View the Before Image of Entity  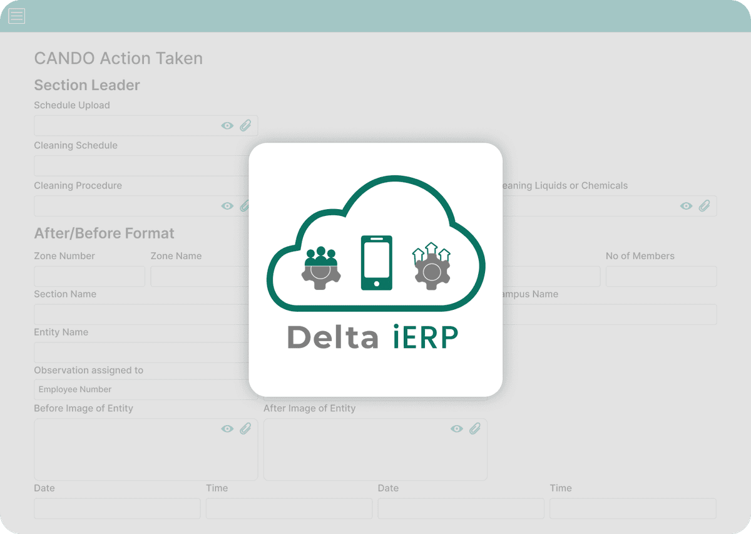[227, 429]
